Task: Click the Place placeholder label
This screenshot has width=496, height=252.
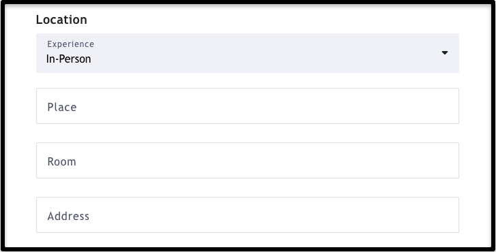Action: coord(62,107)
